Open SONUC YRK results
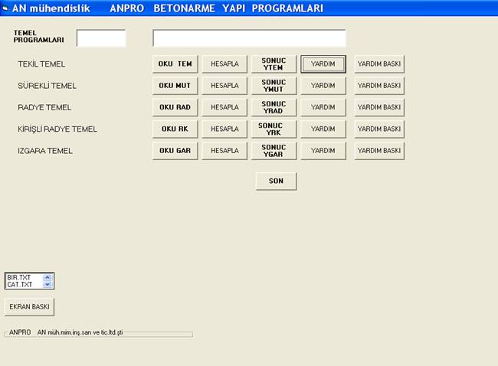The image size is (498, 366). 274,129
